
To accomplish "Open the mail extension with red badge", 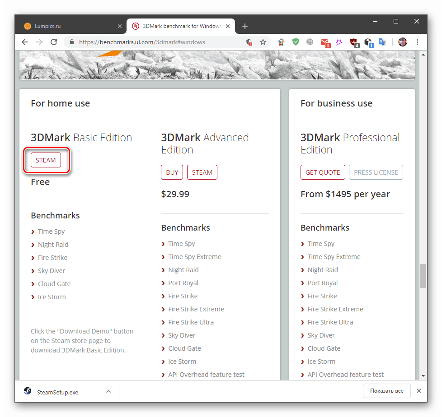I will click(x=325, y=43).
